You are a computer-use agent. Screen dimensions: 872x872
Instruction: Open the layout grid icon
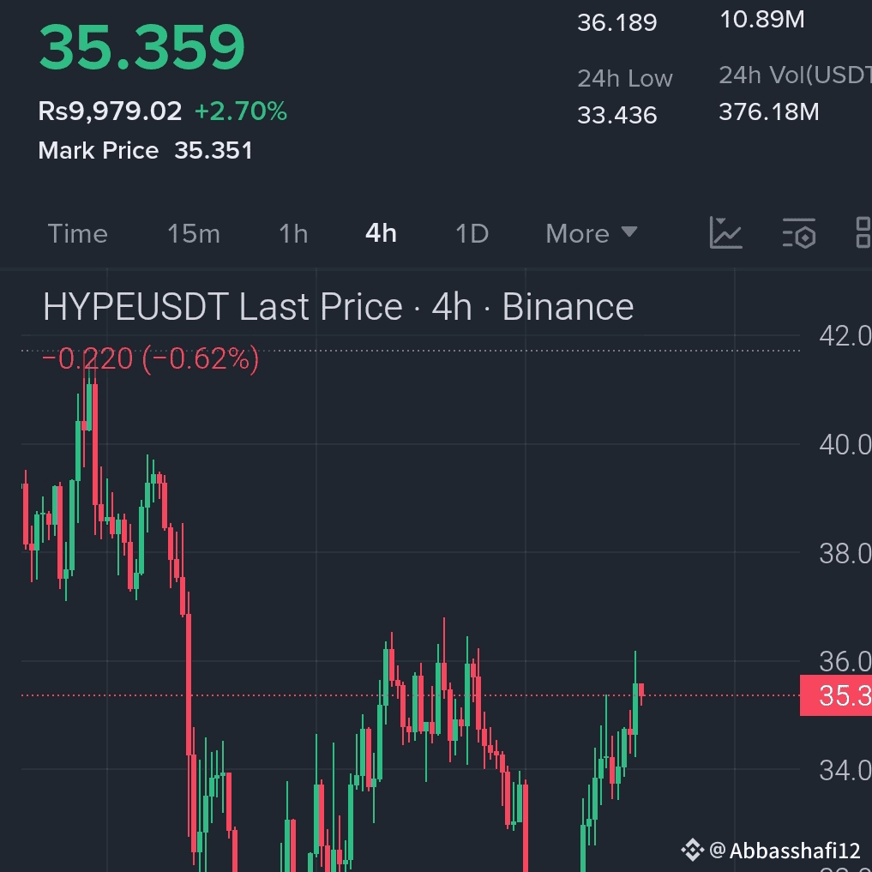click(x=863, y=233)
